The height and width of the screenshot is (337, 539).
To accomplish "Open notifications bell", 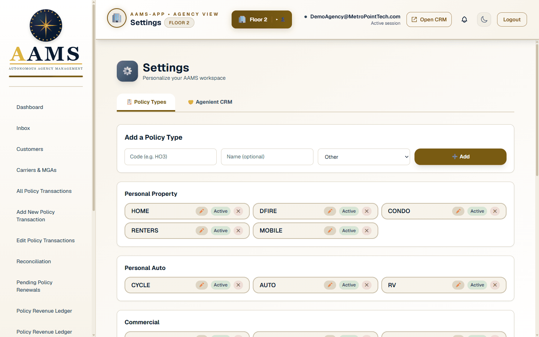I will pyautogui.click(x=464, y=19).
